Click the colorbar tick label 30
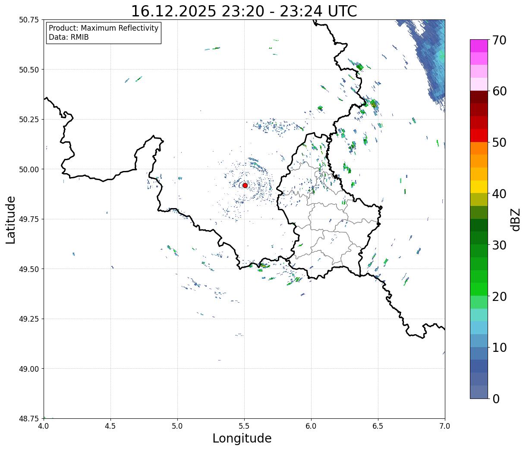 pyautogui.click(x=499, y=245)
